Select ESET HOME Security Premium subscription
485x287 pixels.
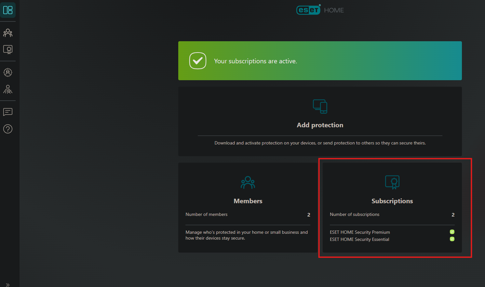(x=359, y=232)
